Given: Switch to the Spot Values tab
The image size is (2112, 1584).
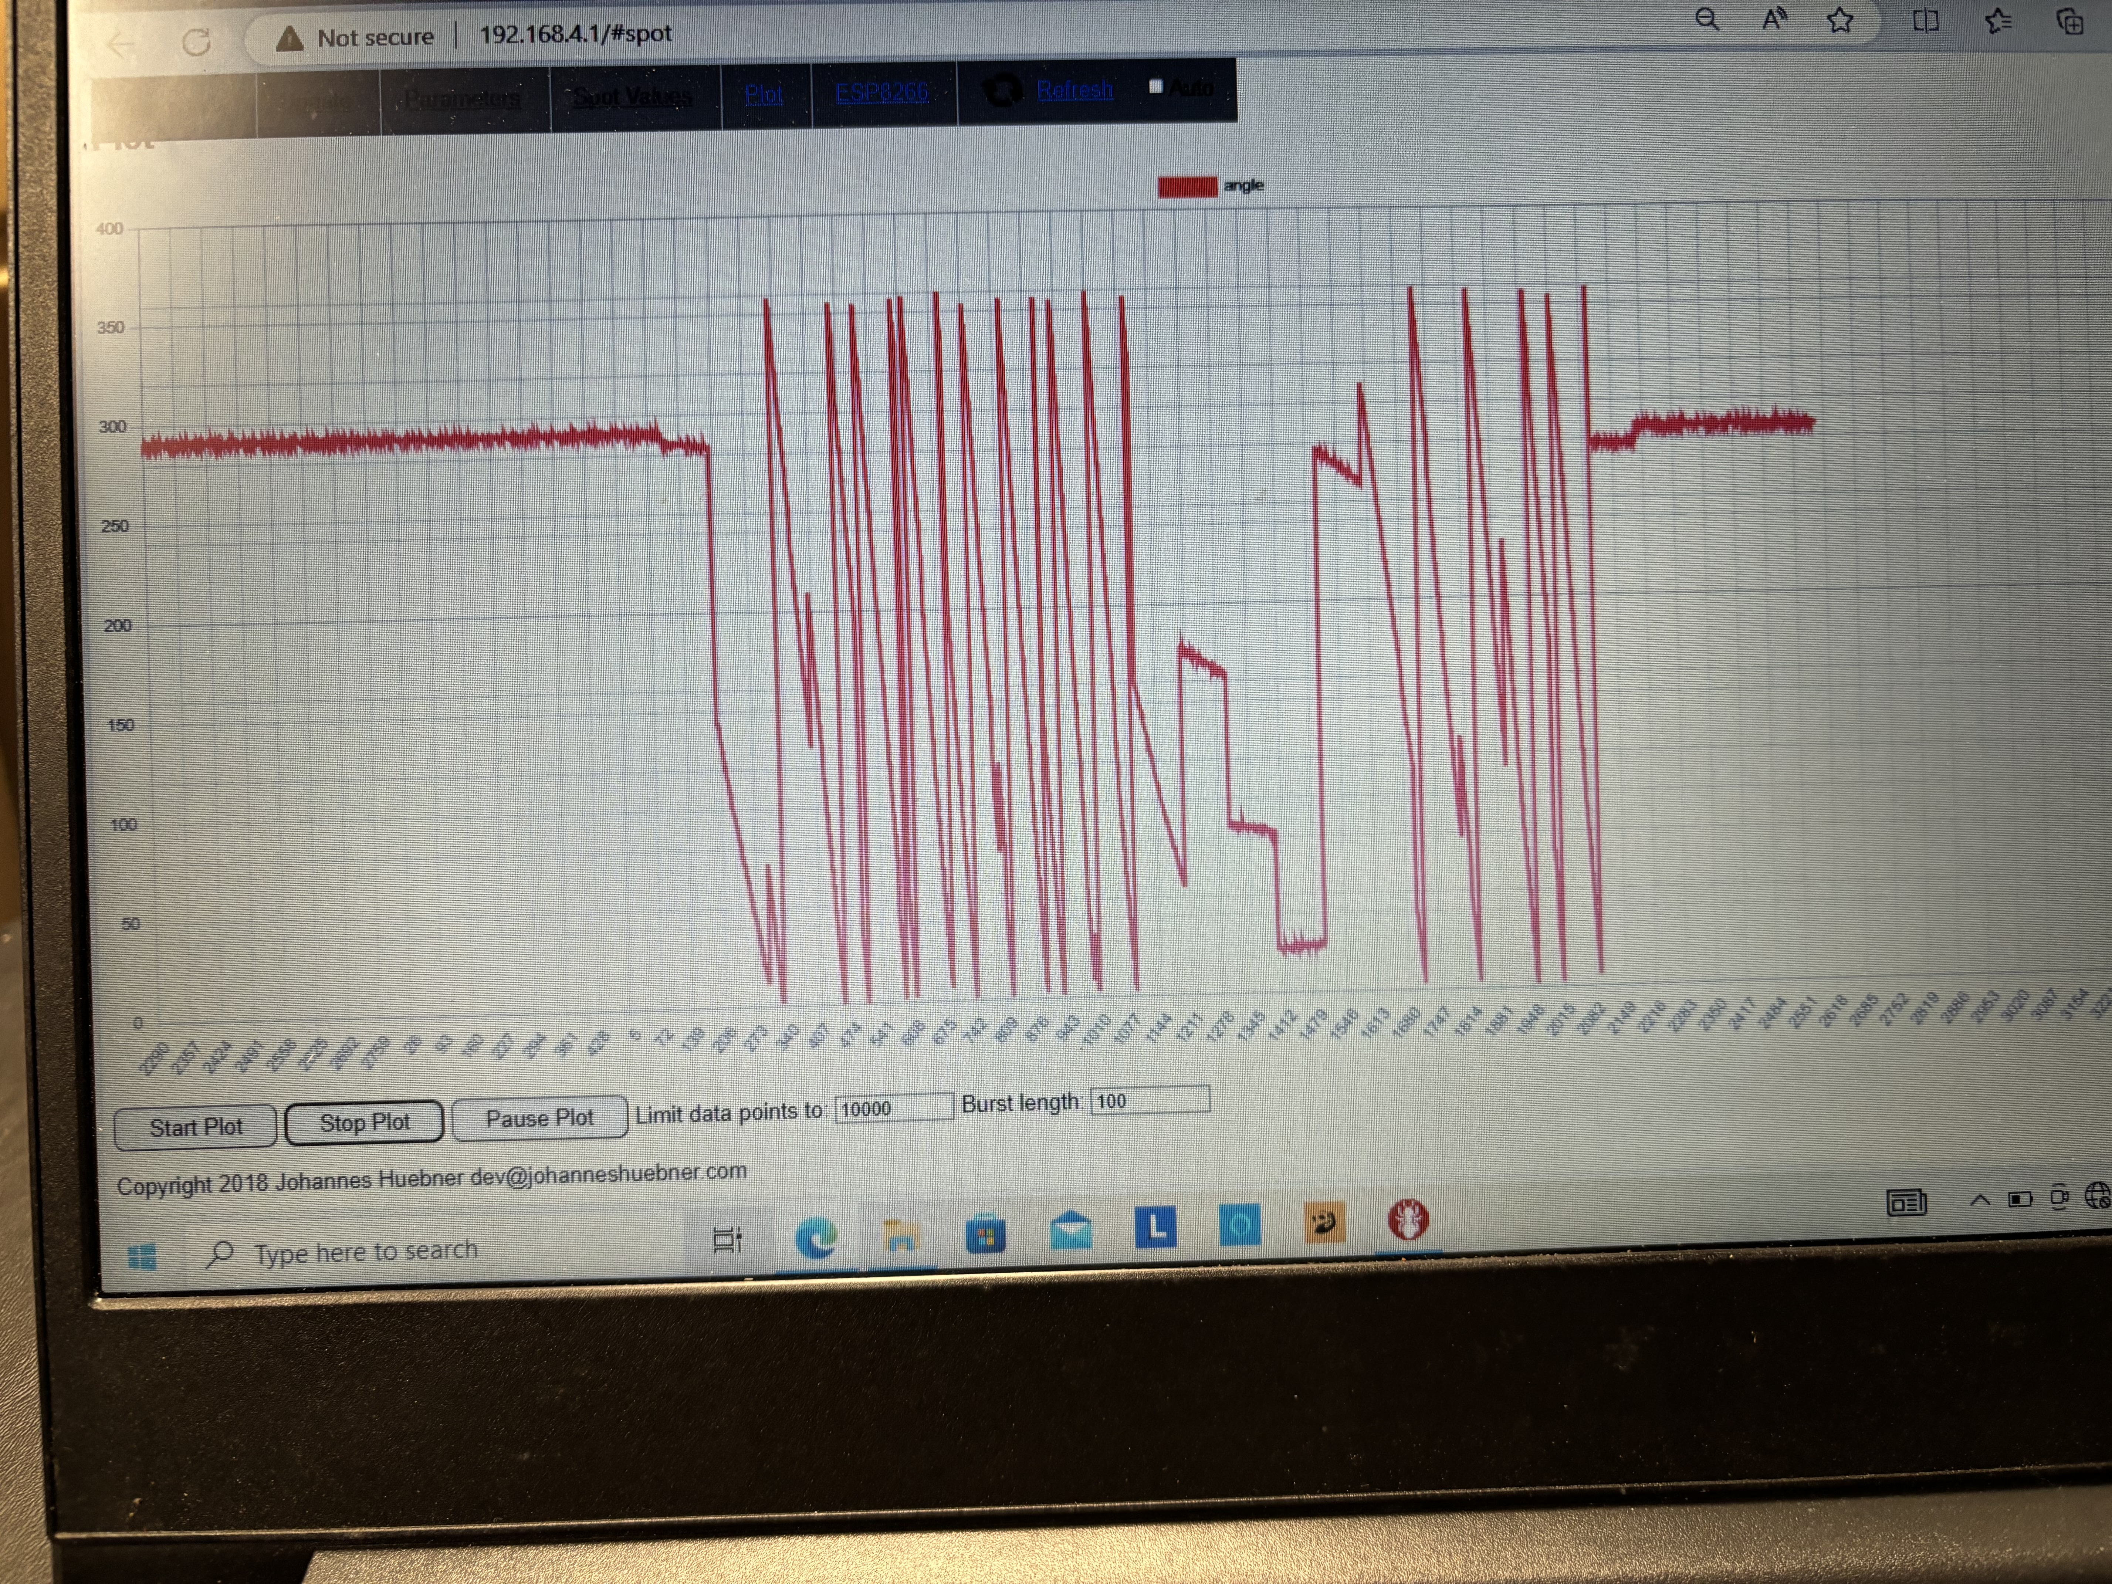Looking at the screenshot, I should (633, 97).
